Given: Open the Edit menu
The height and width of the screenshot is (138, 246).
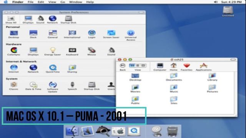Looking at the screenshot, I should (41, 2).
